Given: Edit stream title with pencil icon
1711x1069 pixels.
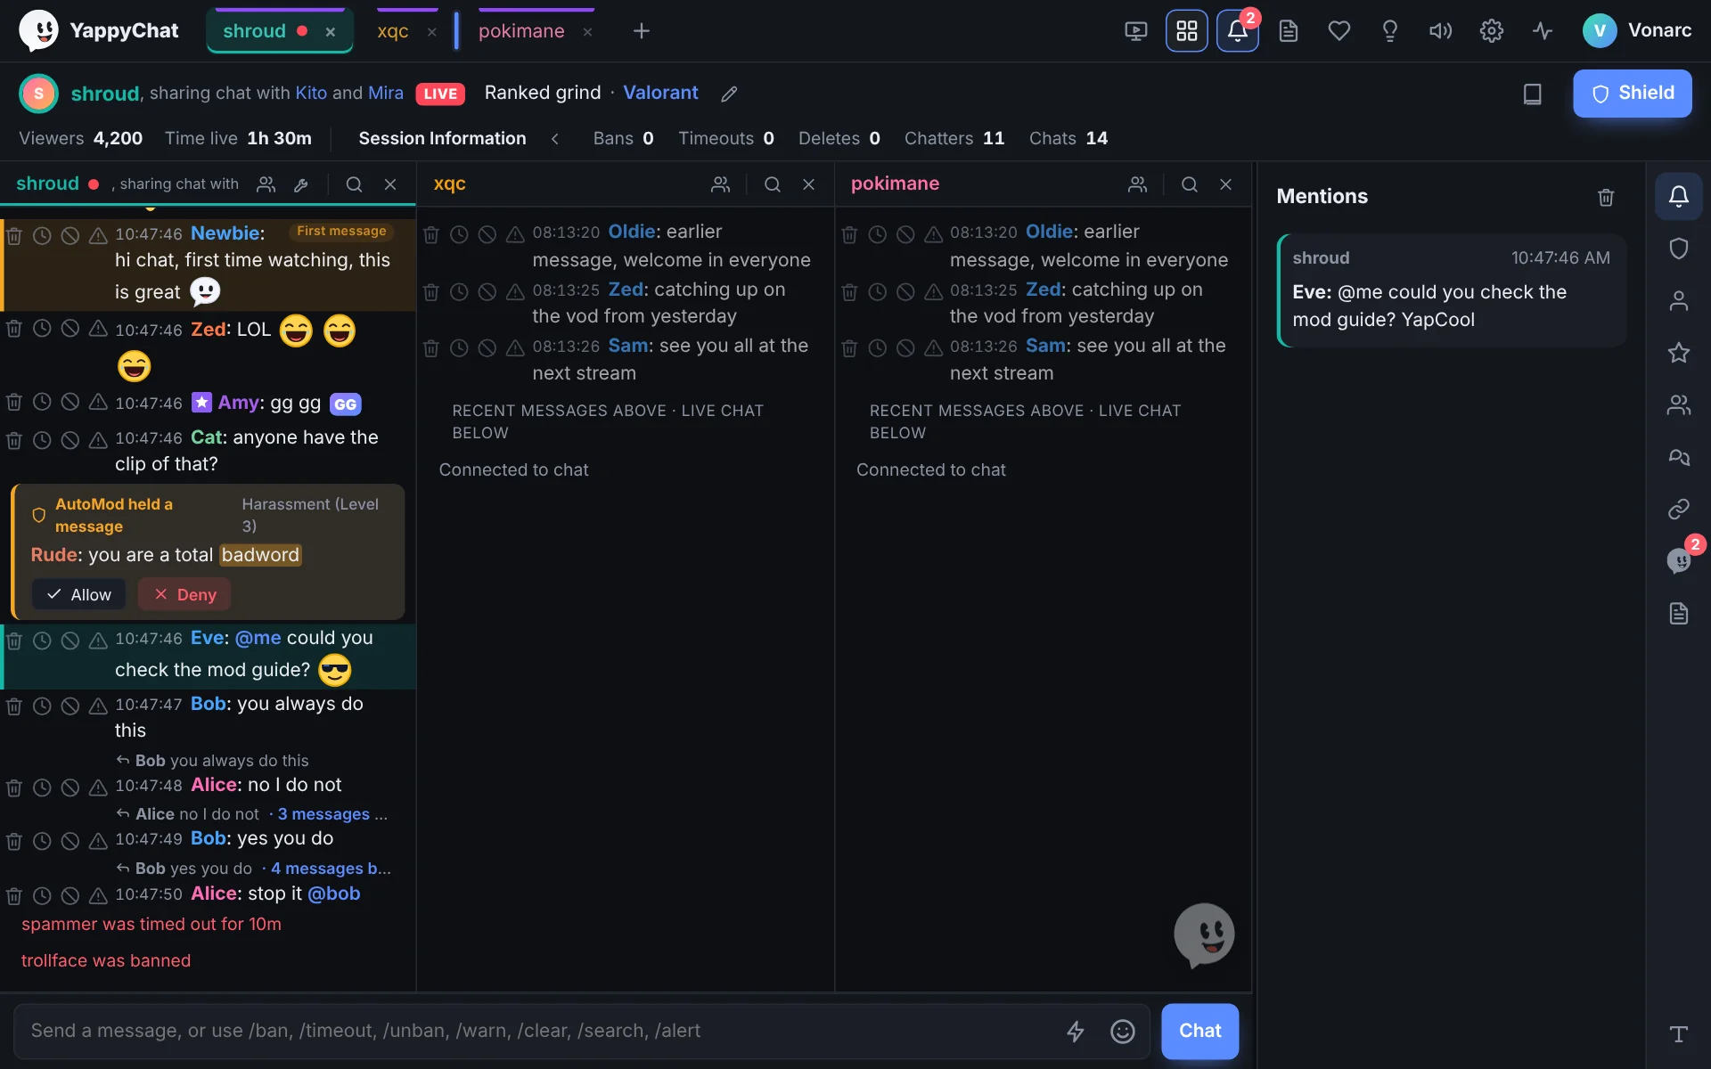Looking at the screenshot, I should 729,94.
